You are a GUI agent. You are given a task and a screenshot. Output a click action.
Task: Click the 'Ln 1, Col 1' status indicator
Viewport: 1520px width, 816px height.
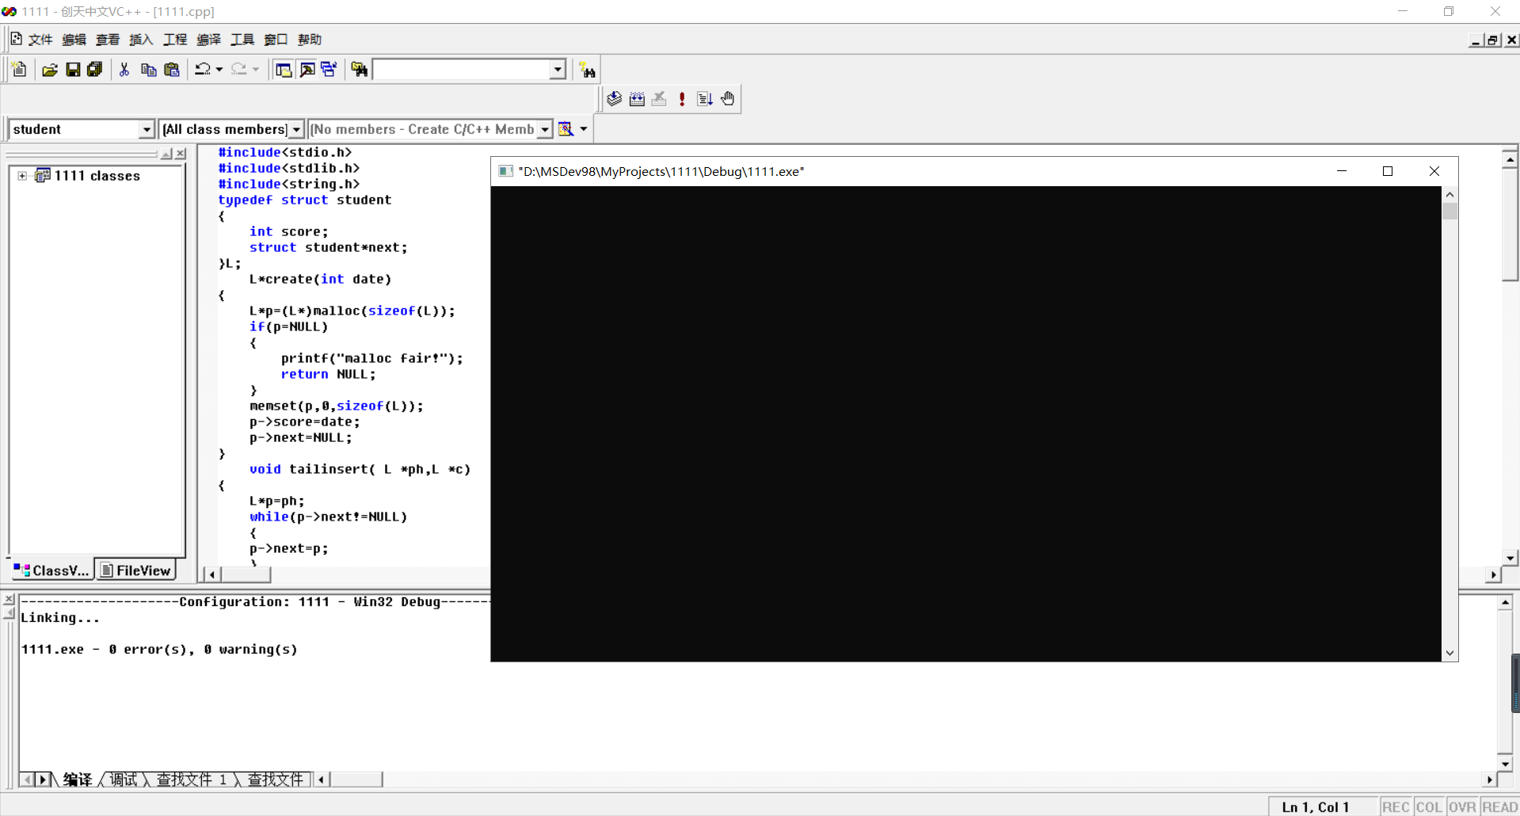pos(1315,806)
